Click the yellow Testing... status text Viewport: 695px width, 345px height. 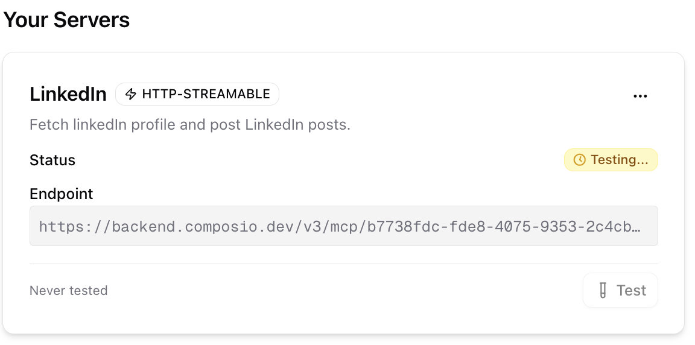pyautogui.click(x=620, y=160)
